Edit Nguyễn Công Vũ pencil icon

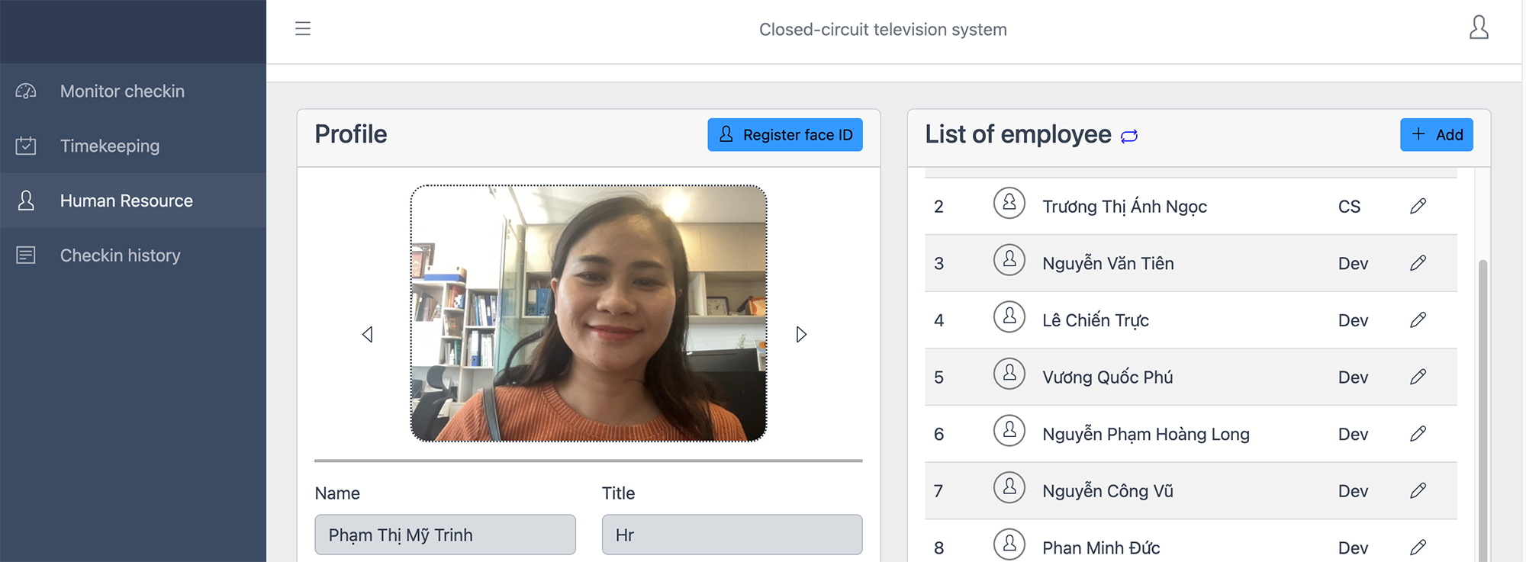tap(1418, 490)
